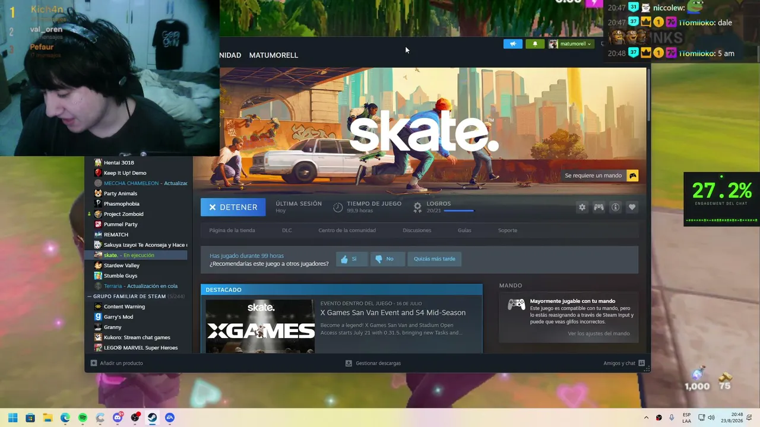Open the Soporte tab
The width and height of the screenshot is (760, 427).
point(508,230)
